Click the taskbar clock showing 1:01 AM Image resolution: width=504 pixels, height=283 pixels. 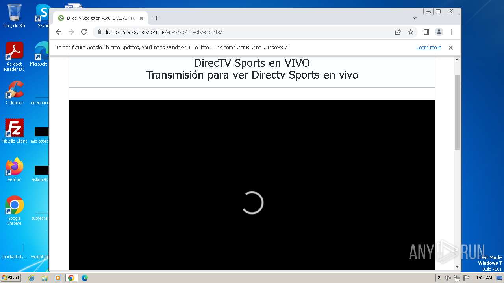pyautogui.click(x=484, y=278)
